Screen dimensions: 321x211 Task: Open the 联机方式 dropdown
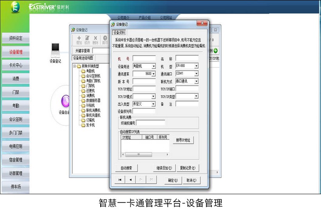pos(196,81)
